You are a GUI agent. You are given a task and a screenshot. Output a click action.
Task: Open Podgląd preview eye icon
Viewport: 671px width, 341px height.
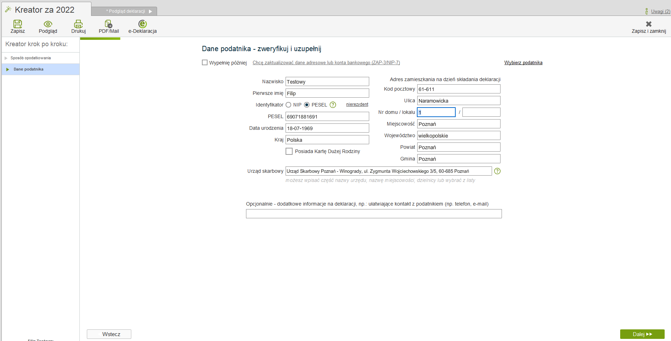[48, 24]
